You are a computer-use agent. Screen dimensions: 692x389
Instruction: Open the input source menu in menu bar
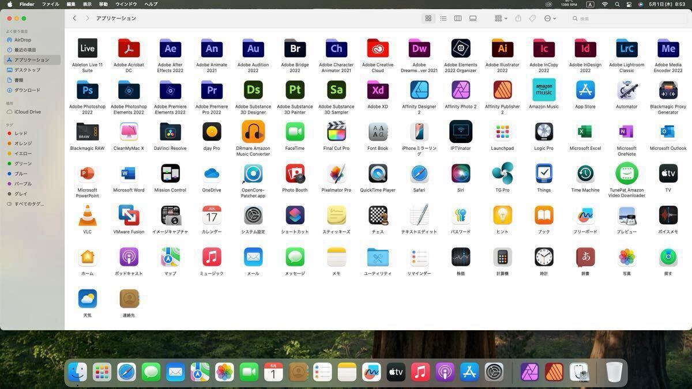[x=590, y=4]
